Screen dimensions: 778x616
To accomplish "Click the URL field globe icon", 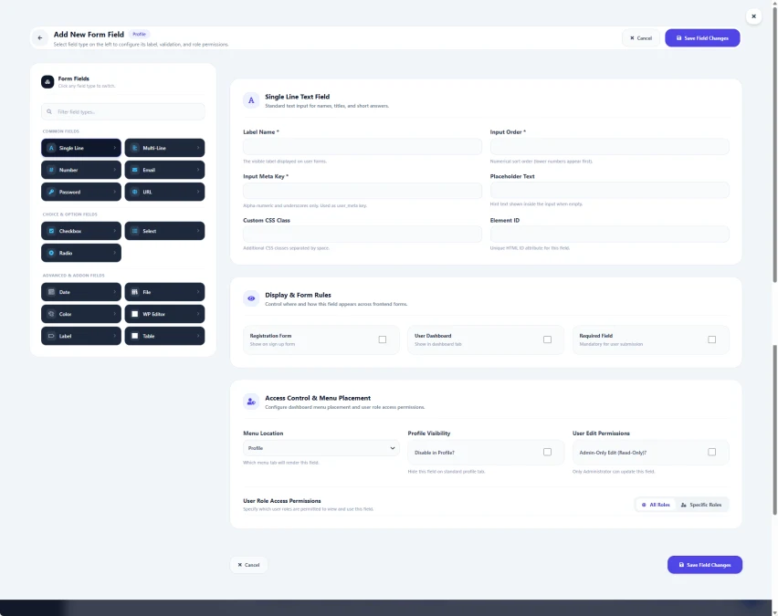I will [x=134, y=192].
